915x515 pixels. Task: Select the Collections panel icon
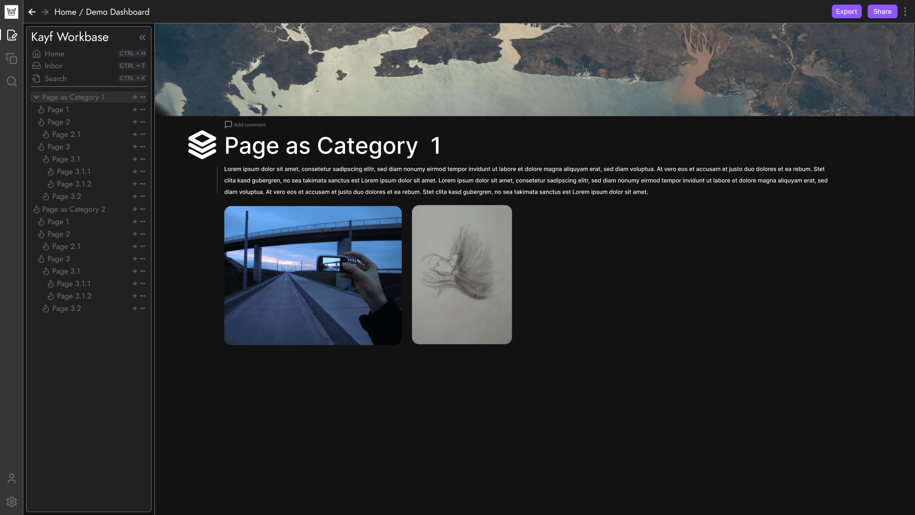coord(11,58)
